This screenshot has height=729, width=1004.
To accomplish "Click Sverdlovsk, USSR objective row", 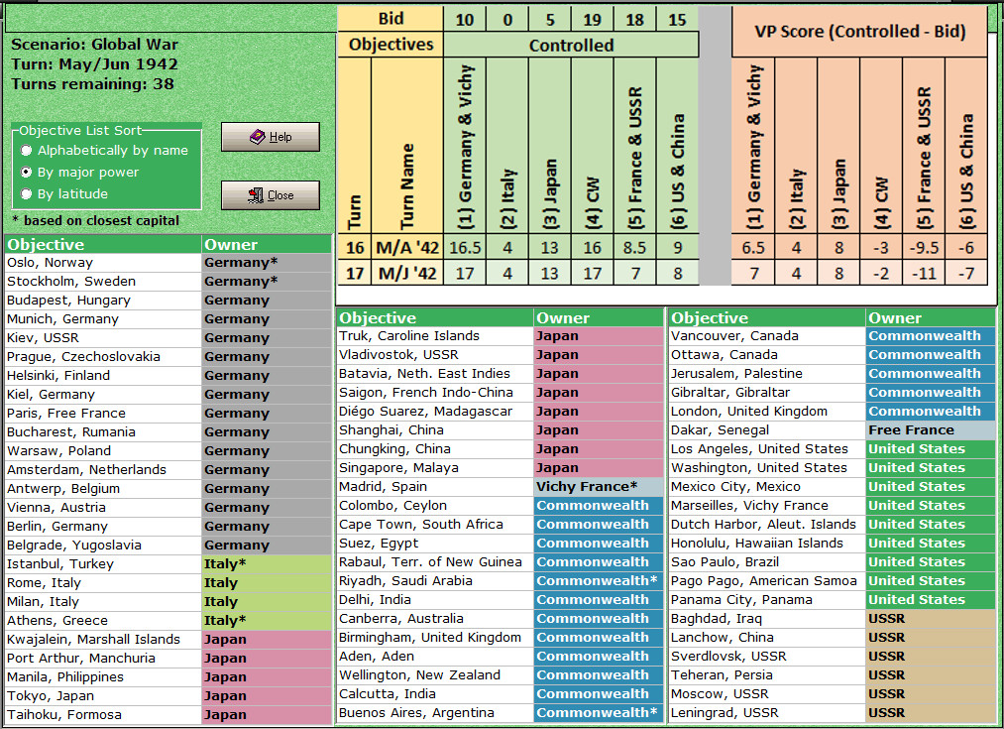I will click(x=833, y=657).
